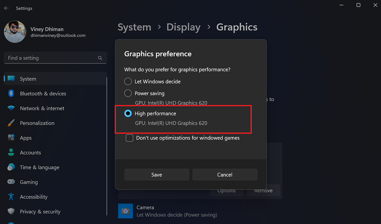This screenshot has width=381, height=224.
Task: Click the email dhimanviney@outlook.com
Action: click(x=58, y=35)
